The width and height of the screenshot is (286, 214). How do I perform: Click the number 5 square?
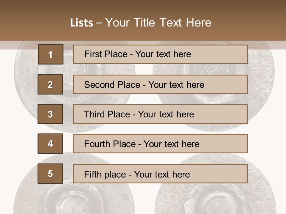coord(50,174)
